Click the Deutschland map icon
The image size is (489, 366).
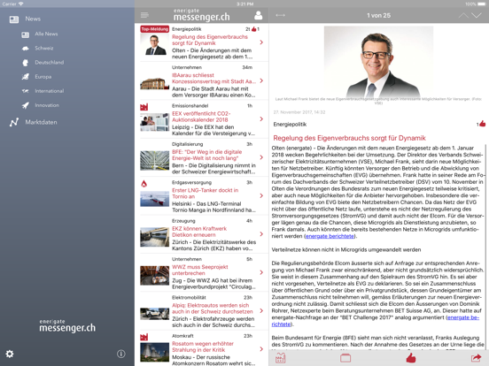tap(26, 63)
